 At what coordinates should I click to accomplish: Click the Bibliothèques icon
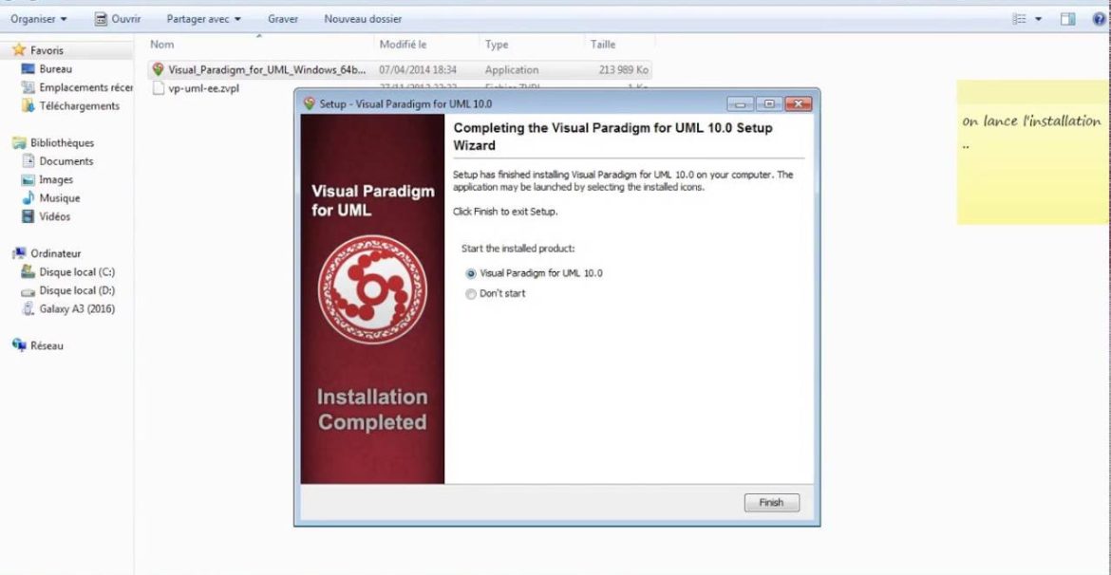click(19, 143)
